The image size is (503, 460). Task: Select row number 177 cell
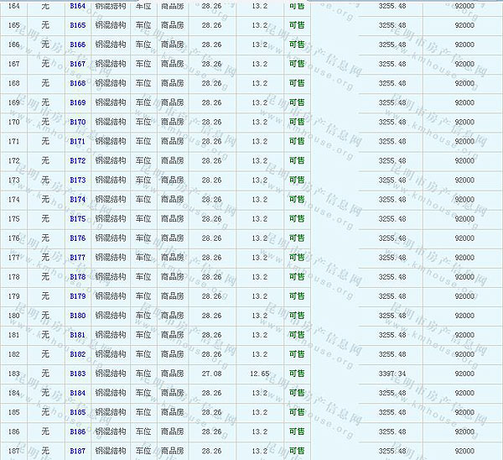tap(13, 257)
